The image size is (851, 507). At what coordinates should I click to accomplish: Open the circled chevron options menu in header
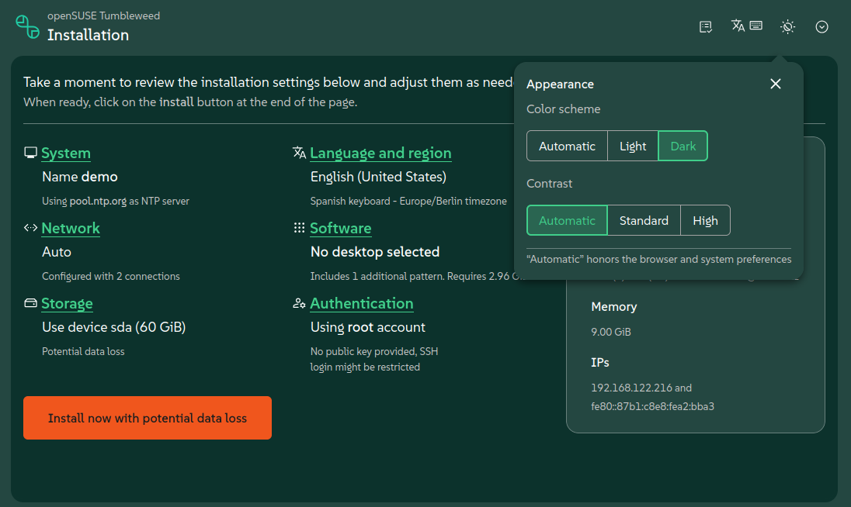(821, 26)
